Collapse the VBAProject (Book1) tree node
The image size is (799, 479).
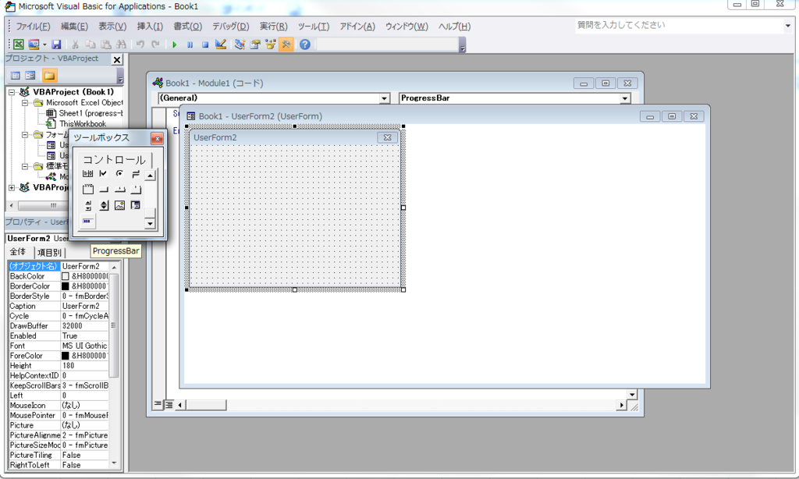tap(12, 92)
